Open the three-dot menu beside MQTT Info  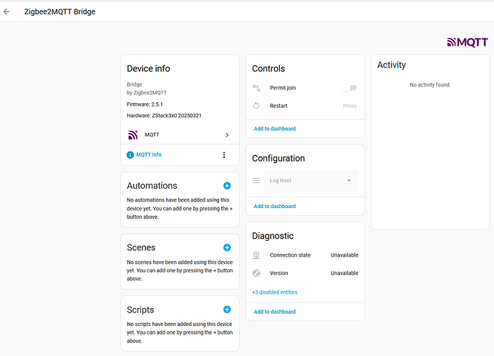tap(224, 155)
